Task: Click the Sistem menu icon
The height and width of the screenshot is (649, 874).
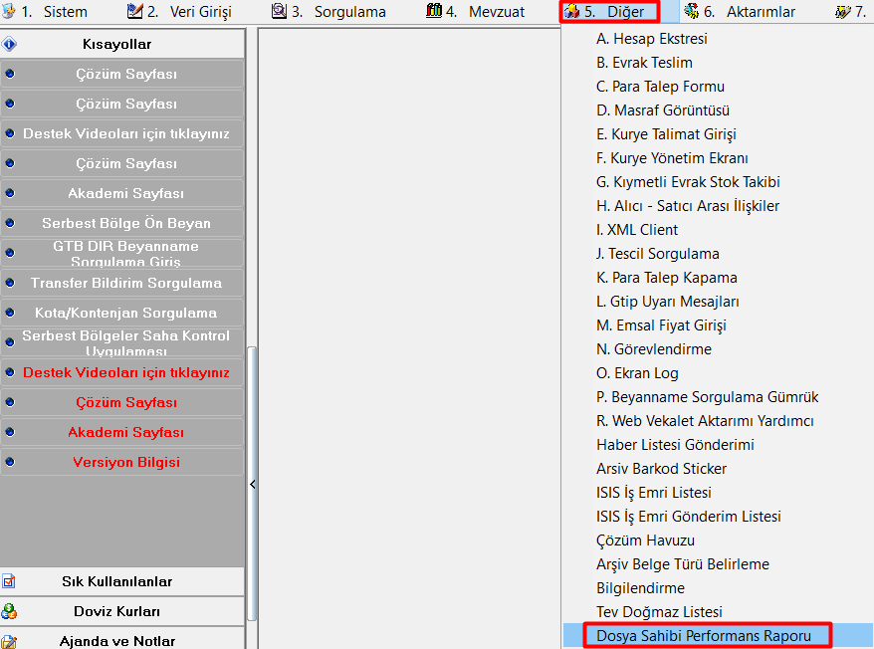Action: pyautogui.click(x=9, y=12)
